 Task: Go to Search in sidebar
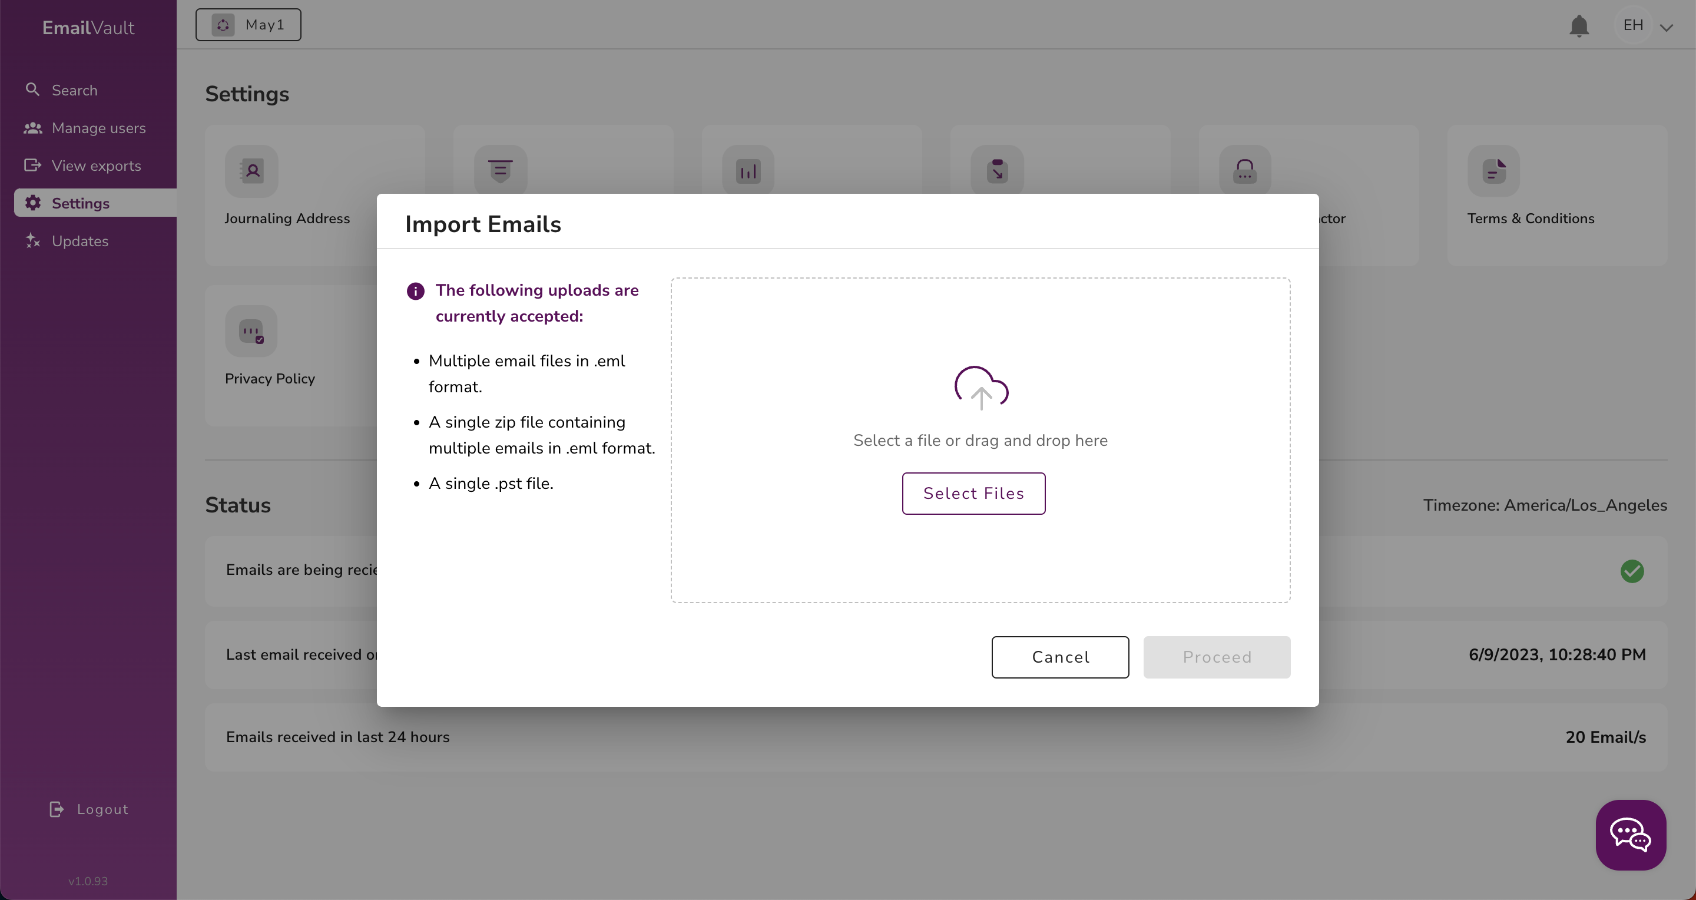point(74,90)
